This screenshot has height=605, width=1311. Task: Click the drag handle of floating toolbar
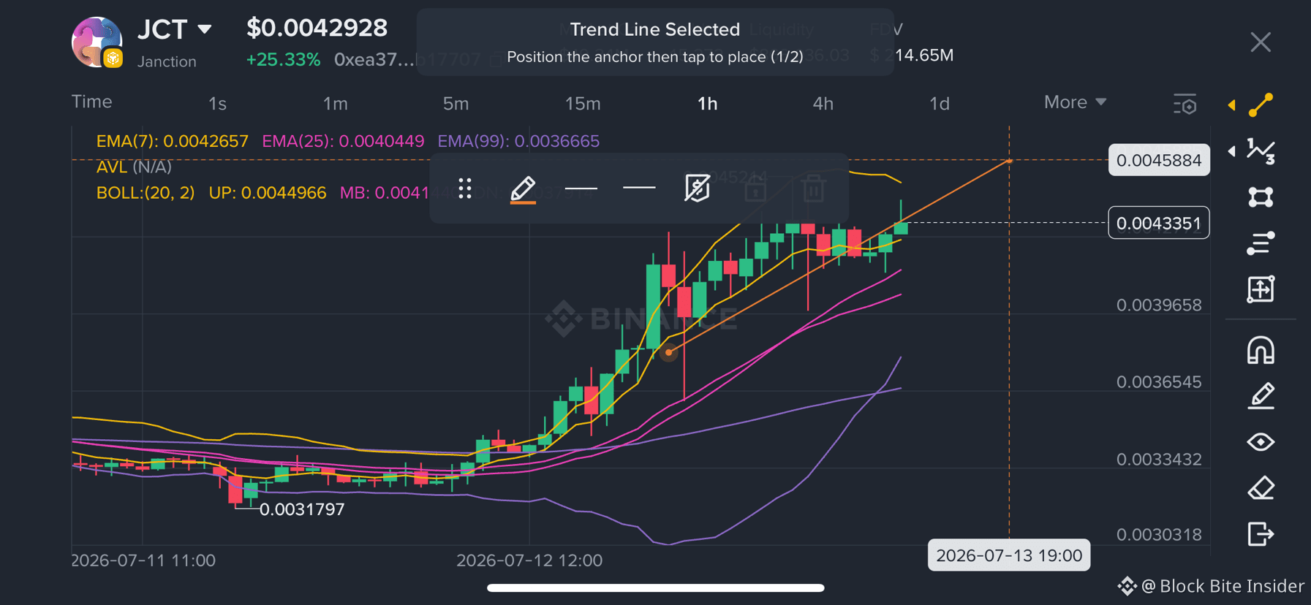point(465,189)
